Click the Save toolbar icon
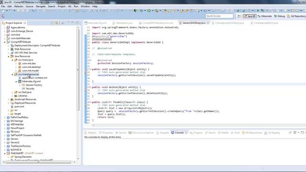This screenshot has width=306, height=172. [18, 11]
